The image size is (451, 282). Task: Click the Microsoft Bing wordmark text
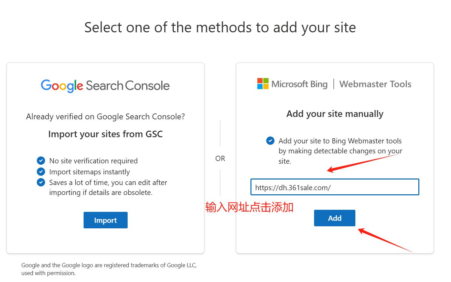[x=299, y=84]
